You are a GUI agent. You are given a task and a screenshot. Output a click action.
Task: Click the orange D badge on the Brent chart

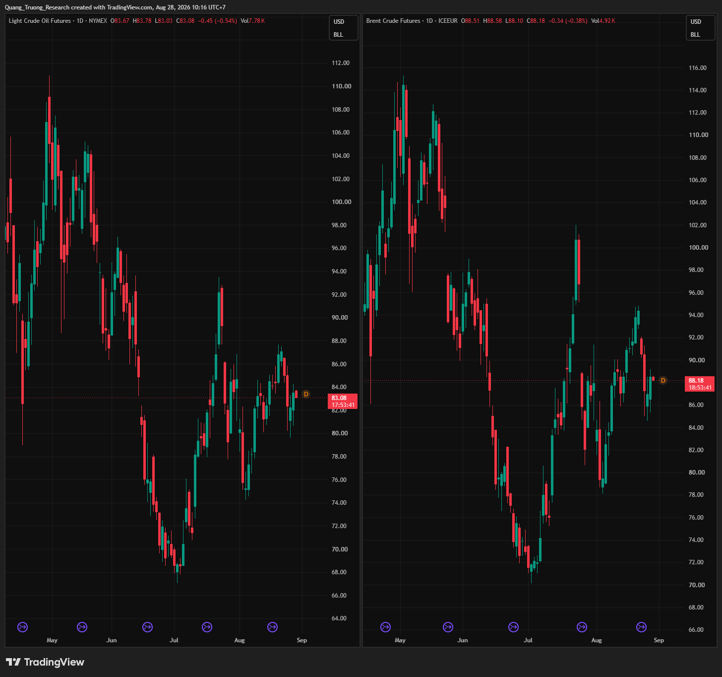(663, 380)
